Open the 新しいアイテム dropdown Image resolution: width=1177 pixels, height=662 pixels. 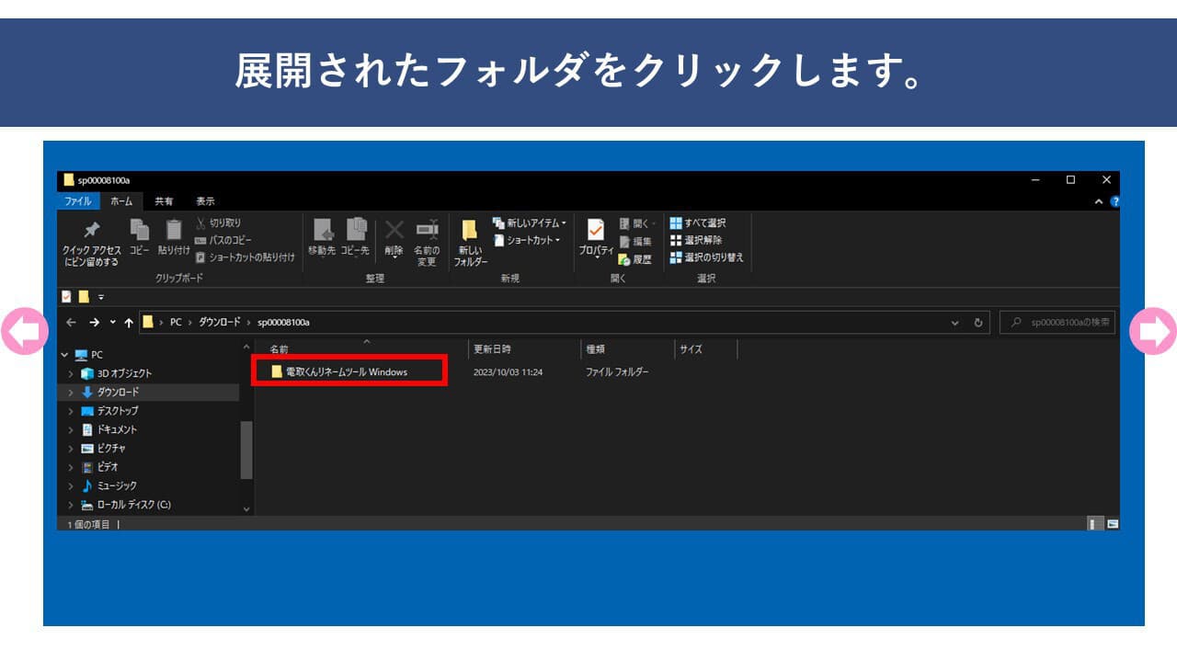(530, 223)
